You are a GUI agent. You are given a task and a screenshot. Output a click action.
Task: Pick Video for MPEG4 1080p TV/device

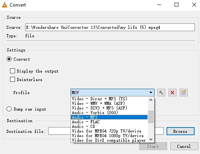tap(109, 136)
